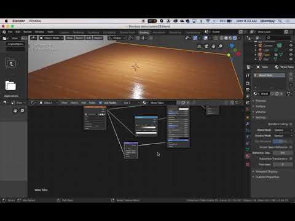295x221 pixels.
Task: Select material preview shading icon
Action: (230, 38)
